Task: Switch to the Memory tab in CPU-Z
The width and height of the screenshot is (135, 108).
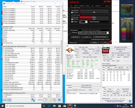Action: click(x=88, y=6)
